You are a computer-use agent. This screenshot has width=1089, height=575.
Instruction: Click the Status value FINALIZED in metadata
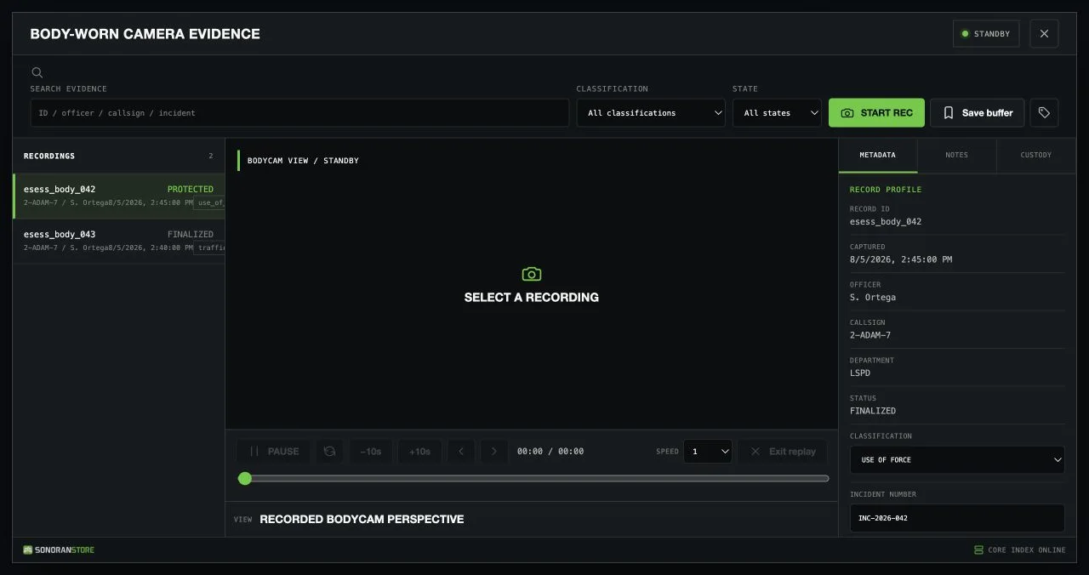(x=873, y=411)
